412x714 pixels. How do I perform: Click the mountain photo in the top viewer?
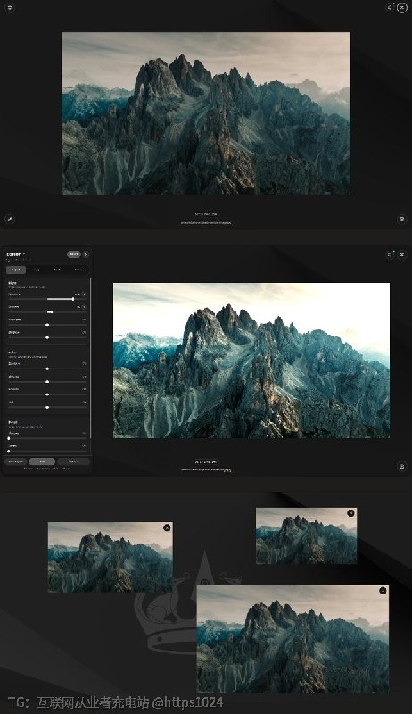point(206,113)
